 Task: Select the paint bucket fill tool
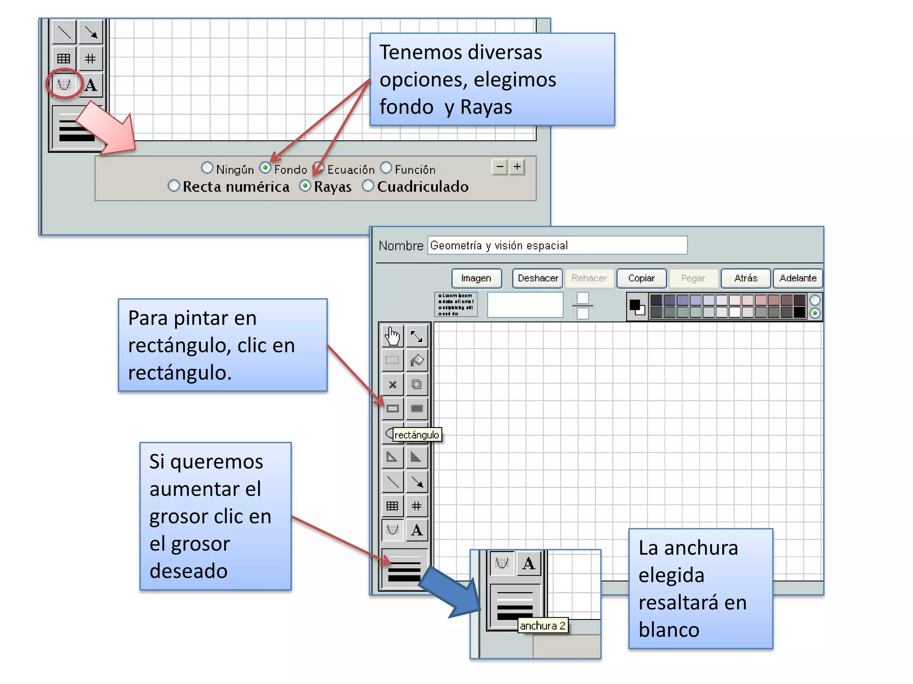[x=416, y=360]
